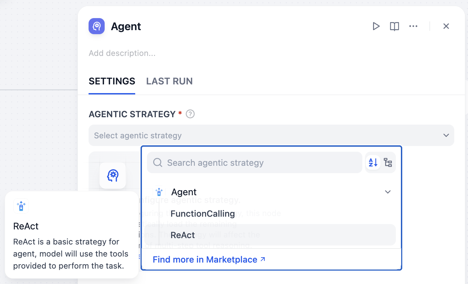Focus the Search agentic strategy field
This screenshot has width=468, height=284.
[x=258, y=163]
